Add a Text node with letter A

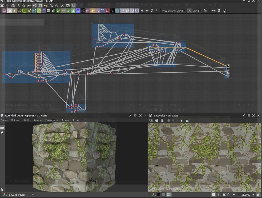click(x=98, y=11)
